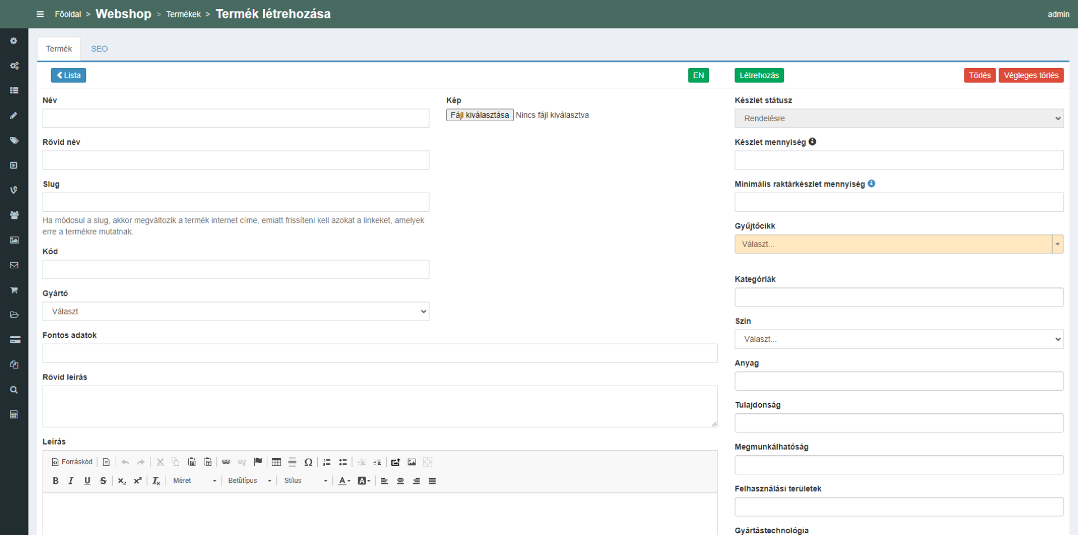Screen dimensions: 1078x535
Task: Open the Szín selection dropdown
Action: coord(898,339)
